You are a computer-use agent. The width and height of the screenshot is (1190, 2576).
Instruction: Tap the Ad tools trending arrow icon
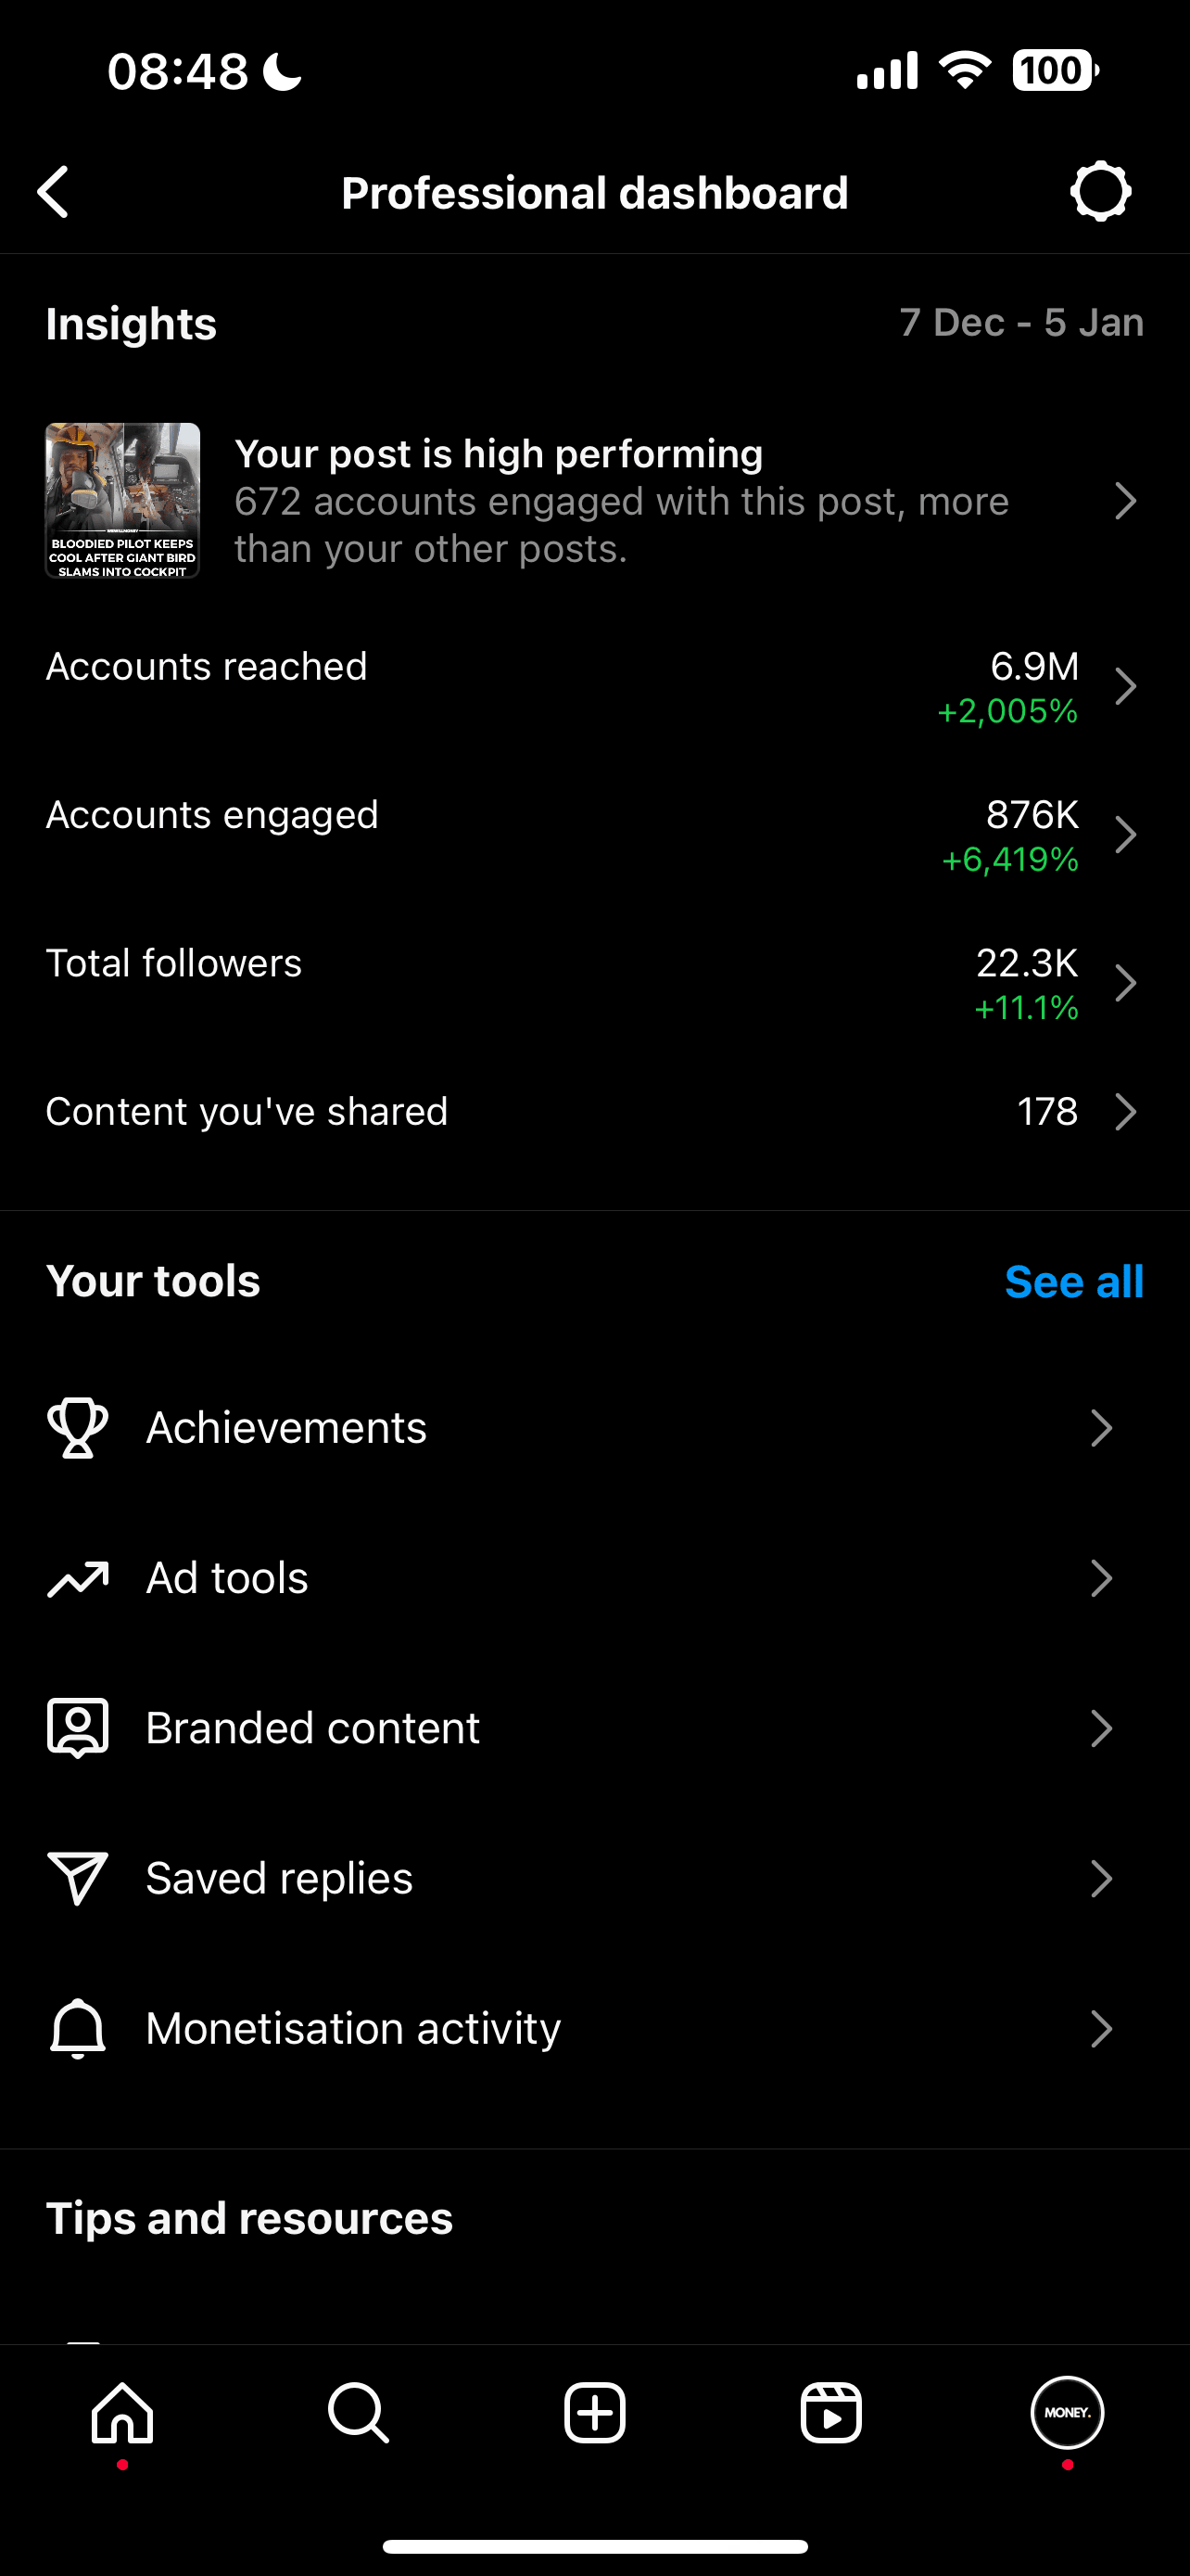[78, 1578]
